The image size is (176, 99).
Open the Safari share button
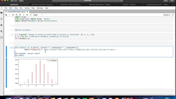point(166,1)
